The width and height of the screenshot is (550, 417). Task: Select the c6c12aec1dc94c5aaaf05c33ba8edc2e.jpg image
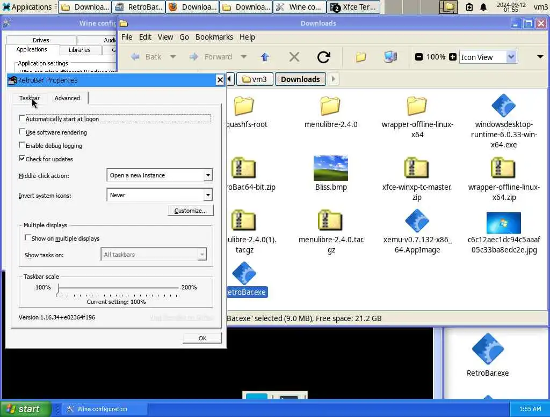[504, 233]
